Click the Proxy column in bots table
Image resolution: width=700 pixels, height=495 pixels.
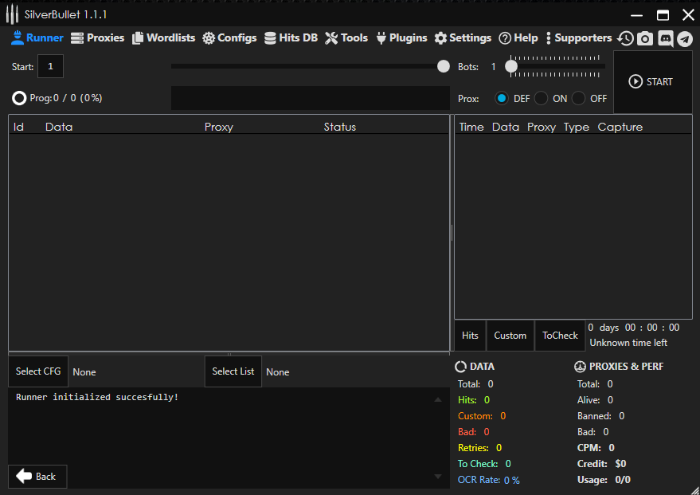click(219, 127)
